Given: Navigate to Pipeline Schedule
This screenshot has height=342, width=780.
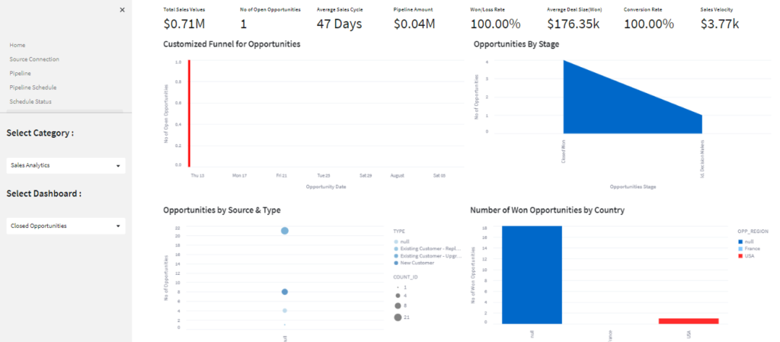Looking at the screenshot, I should [x=33, y=87].
